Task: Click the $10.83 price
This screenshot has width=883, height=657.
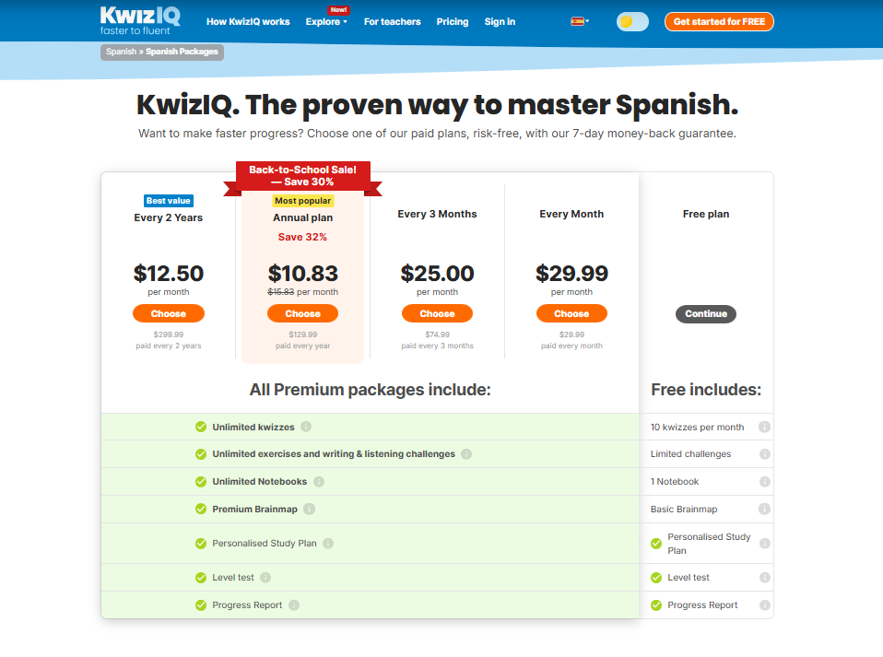Action: coord(303,274)
